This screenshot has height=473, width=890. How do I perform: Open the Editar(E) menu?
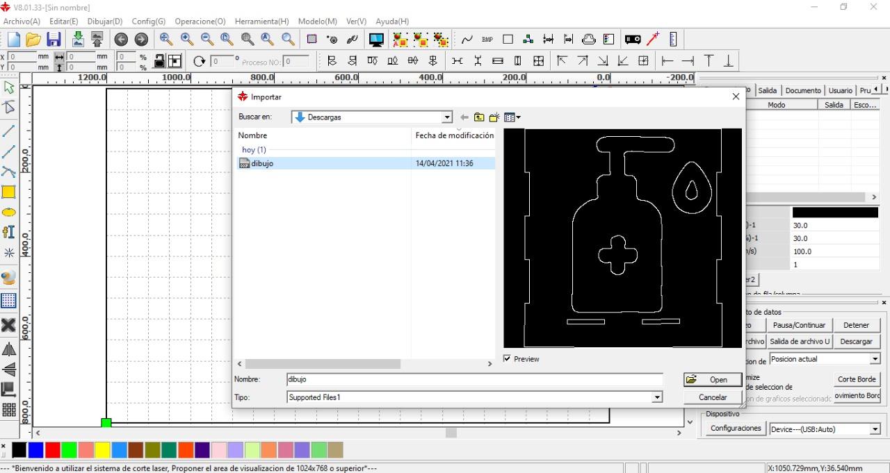click(63, 22)
